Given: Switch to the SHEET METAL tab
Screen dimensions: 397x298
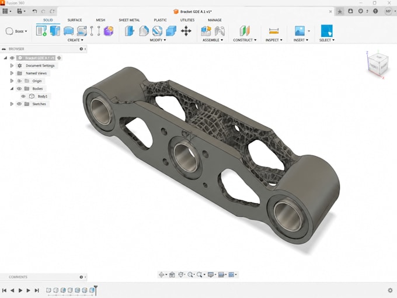Looking at the screenshot, I should tap(129, 20).
